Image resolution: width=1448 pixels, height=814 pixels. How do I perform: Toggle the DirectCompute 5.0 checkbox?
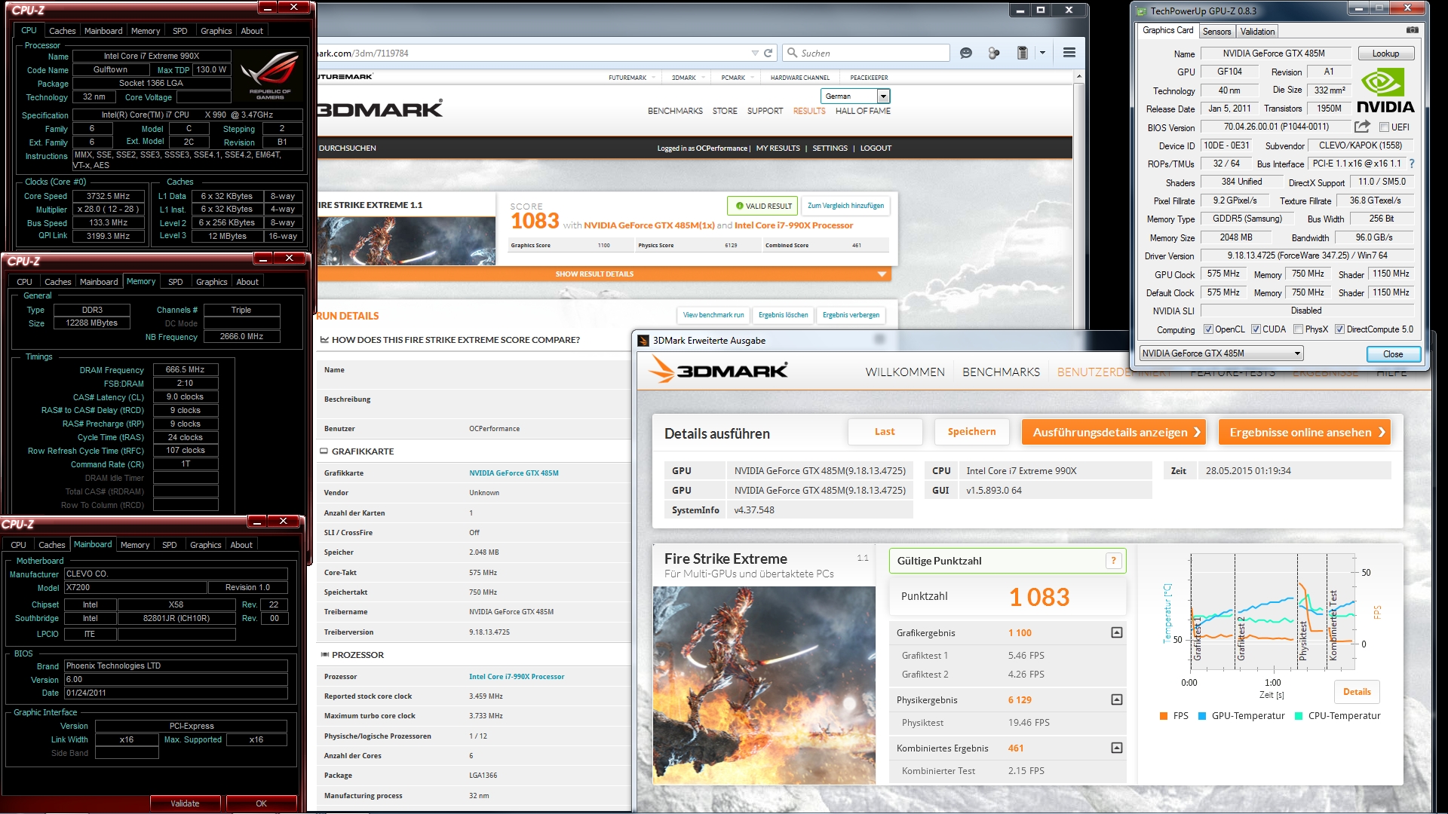(x=1339, y=329)
